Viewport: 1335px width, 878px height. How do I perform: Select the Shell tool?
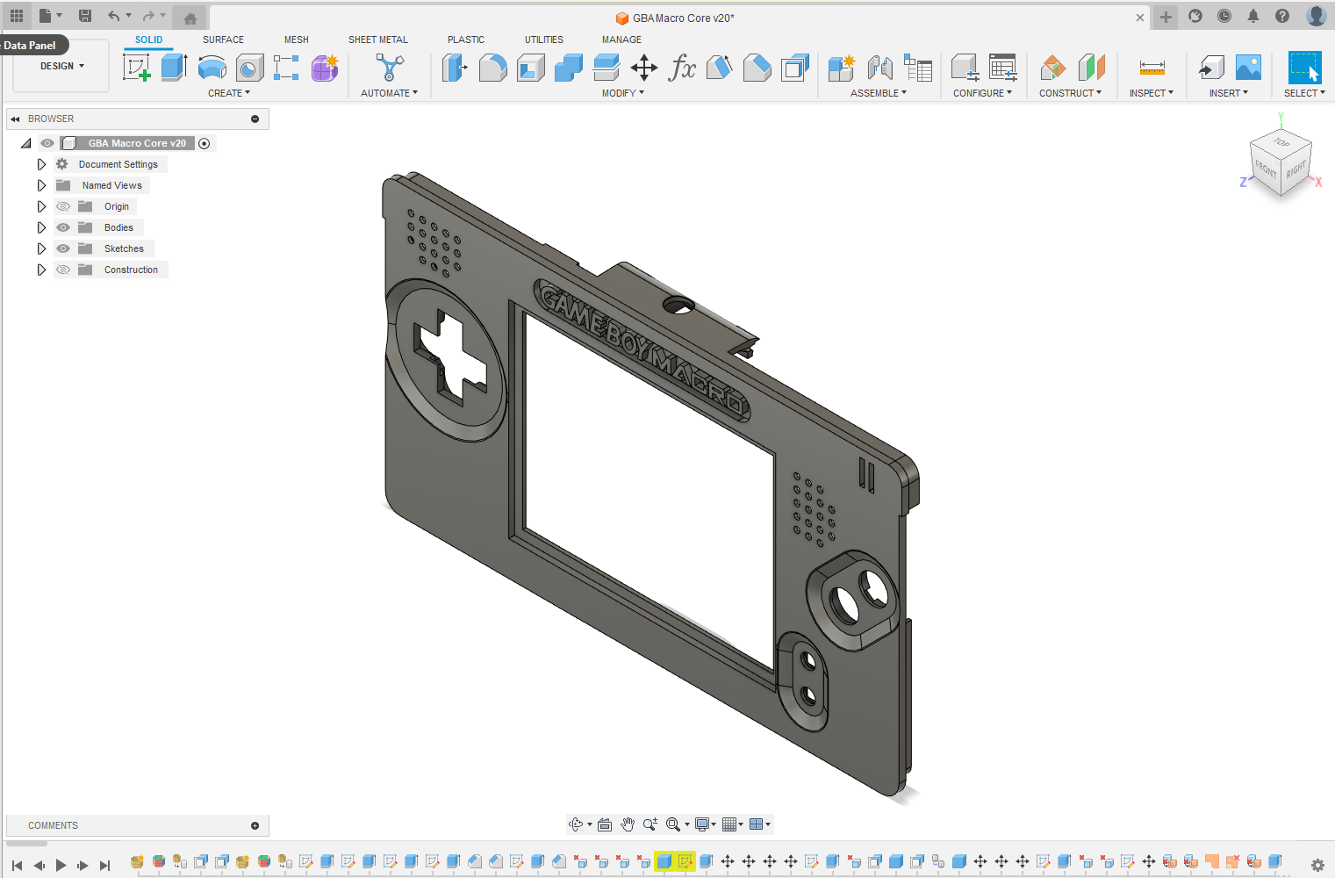pos(531,68)
